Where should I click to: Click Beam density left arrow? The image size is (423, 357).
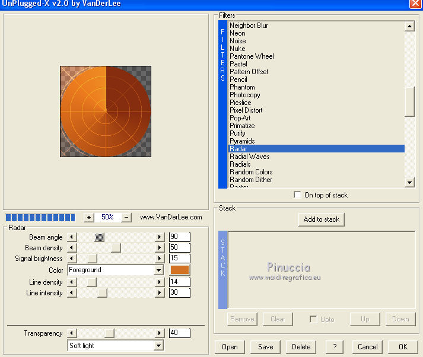pos(72,248)
